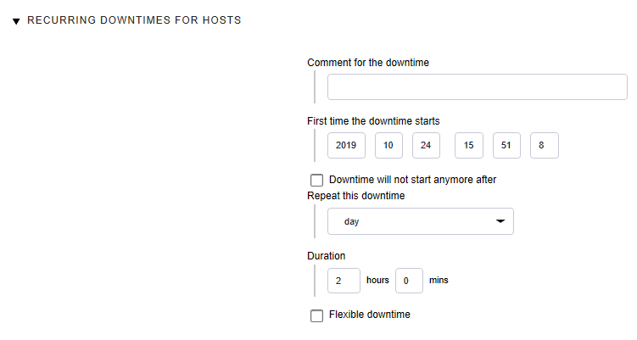
Task: Click the 'Flexible downtime' label text
Action: pyautogui.click(x=369, y=315)
